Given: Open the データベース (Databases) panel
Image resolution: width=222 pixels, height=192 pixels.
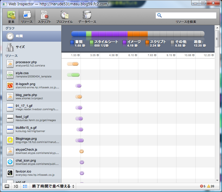Looking at the screenshot, I should [87, 17].
